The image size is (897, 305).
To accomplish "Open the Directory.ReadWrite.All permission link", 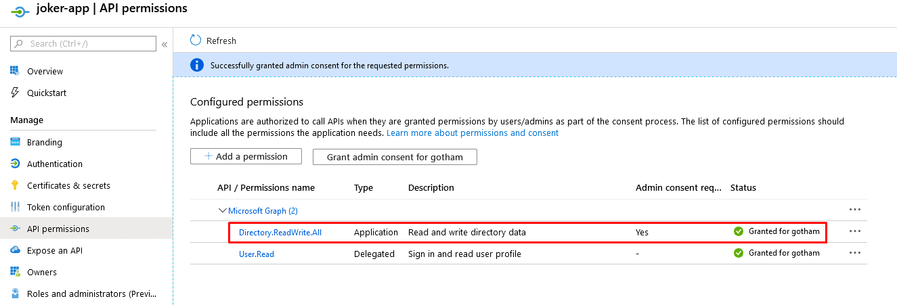I will click(280, 232).
